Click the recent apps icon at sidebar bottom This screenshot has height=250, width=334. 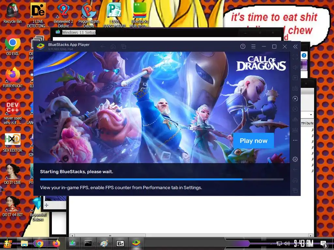pos(295,190)
